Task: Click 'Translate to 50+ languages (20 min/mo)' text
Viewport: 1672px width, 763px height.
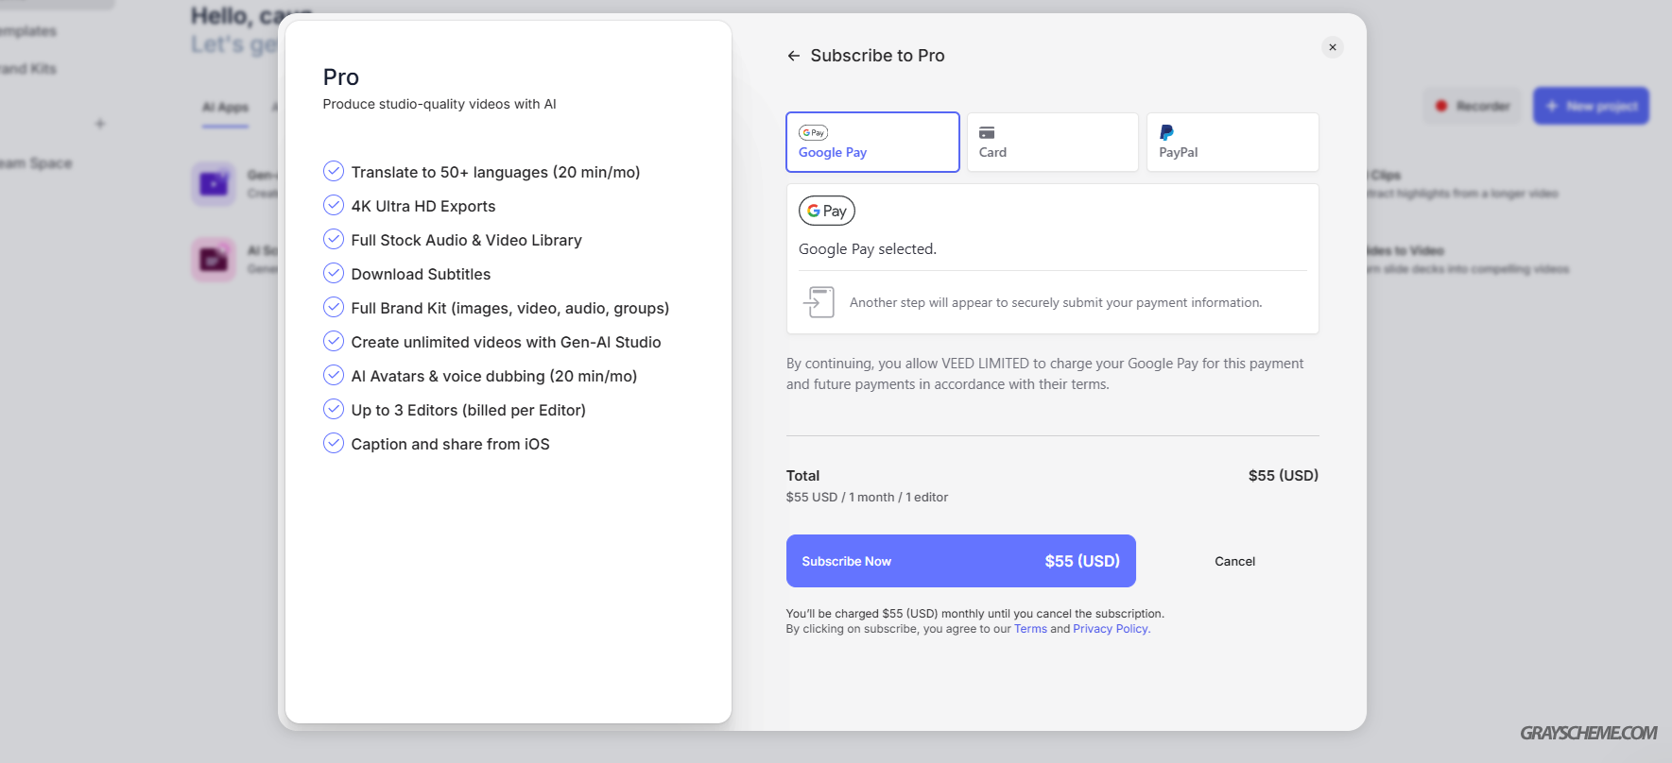Action: click(495, 172)
